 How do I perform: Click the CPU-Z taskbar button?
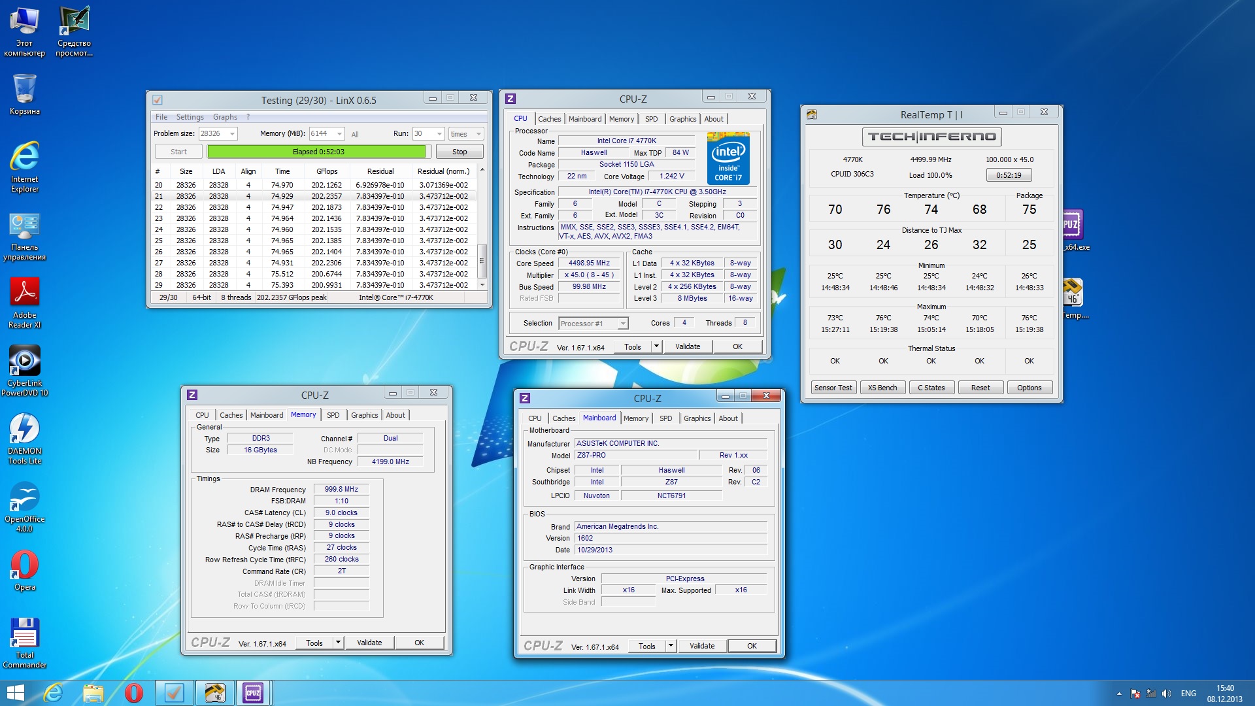(x=253, y=692)
